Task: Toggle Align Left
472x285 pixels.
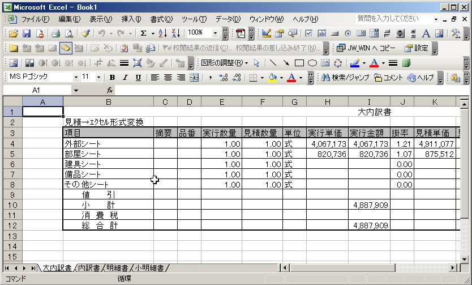Action: 155,78
